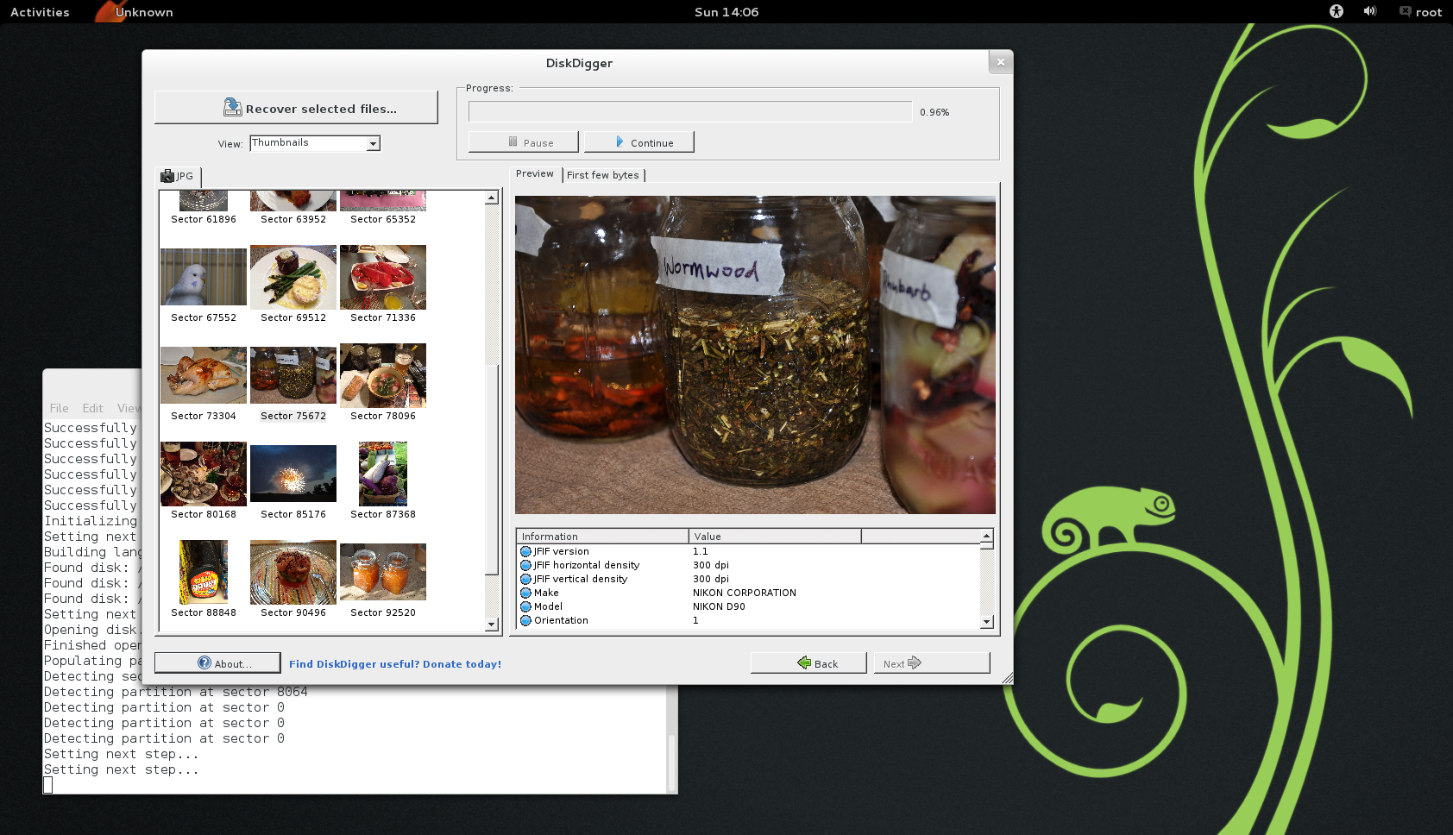The image size is (1453, 835).
Task: Close the DiskDigger window
Action: [1000, 62]
